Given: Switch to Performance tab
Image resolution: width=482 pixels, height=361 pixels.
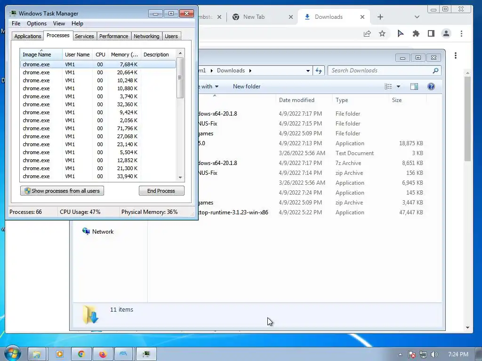Looking at the screenshot, I should [113, 36].
